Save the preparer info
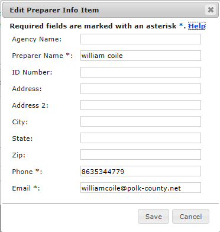The image size is (220, 232). tap(153, 217)
